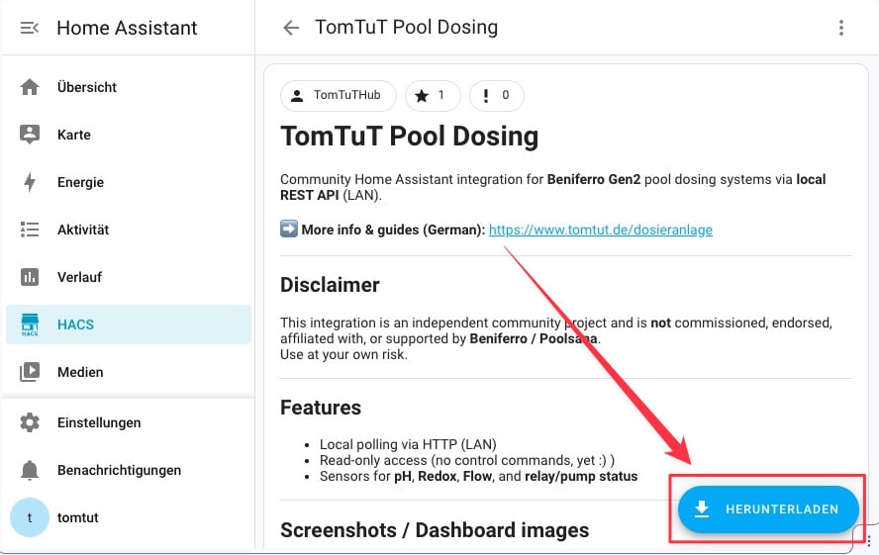This screenshot has width=879, height=555.
Task: Click the Medien play icon
Action: point(30,372)
